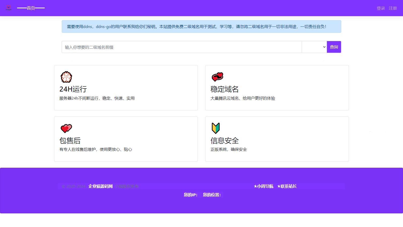Open the 登录 login link
The image size is (403, 227).
click(x=381, y=8)
